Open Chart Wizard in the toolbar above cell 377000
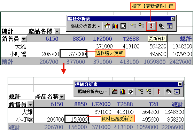This screenshot has width=194, height=131. pyautogui.click(x=115, y=26)
